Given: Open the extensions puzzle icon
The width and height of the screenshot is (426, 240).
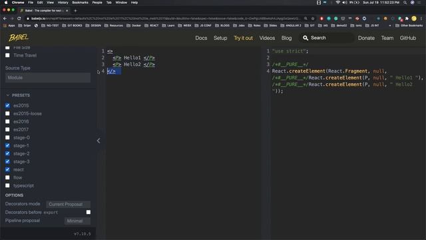Looking at the screenshot, I should tap(407, 18).
